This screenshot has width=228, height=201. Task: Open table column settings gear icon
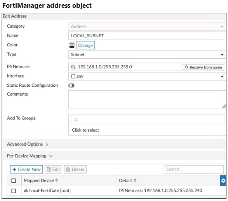[223, 181]
